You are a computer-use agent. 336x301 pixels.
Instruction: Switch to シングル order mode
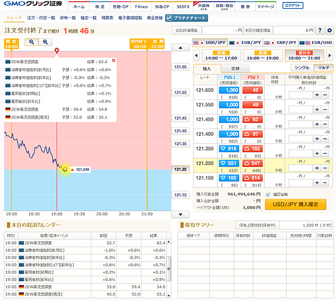[301, 68]
